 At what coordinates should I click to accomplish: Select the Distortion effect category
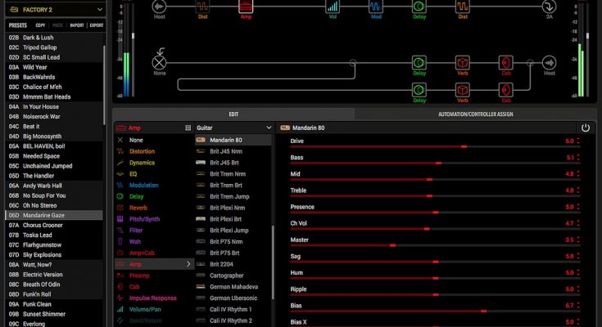[142, 151]
